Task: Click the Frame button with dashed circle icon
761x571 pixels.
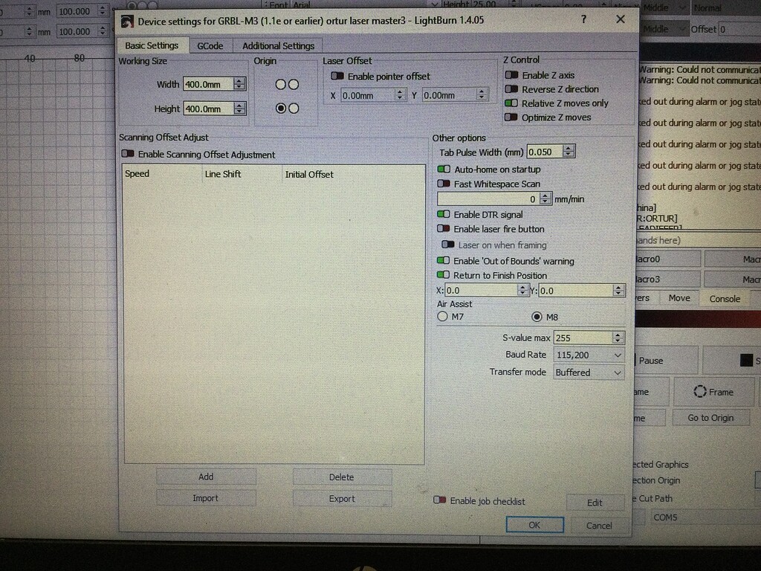Action: coord(713,392)
